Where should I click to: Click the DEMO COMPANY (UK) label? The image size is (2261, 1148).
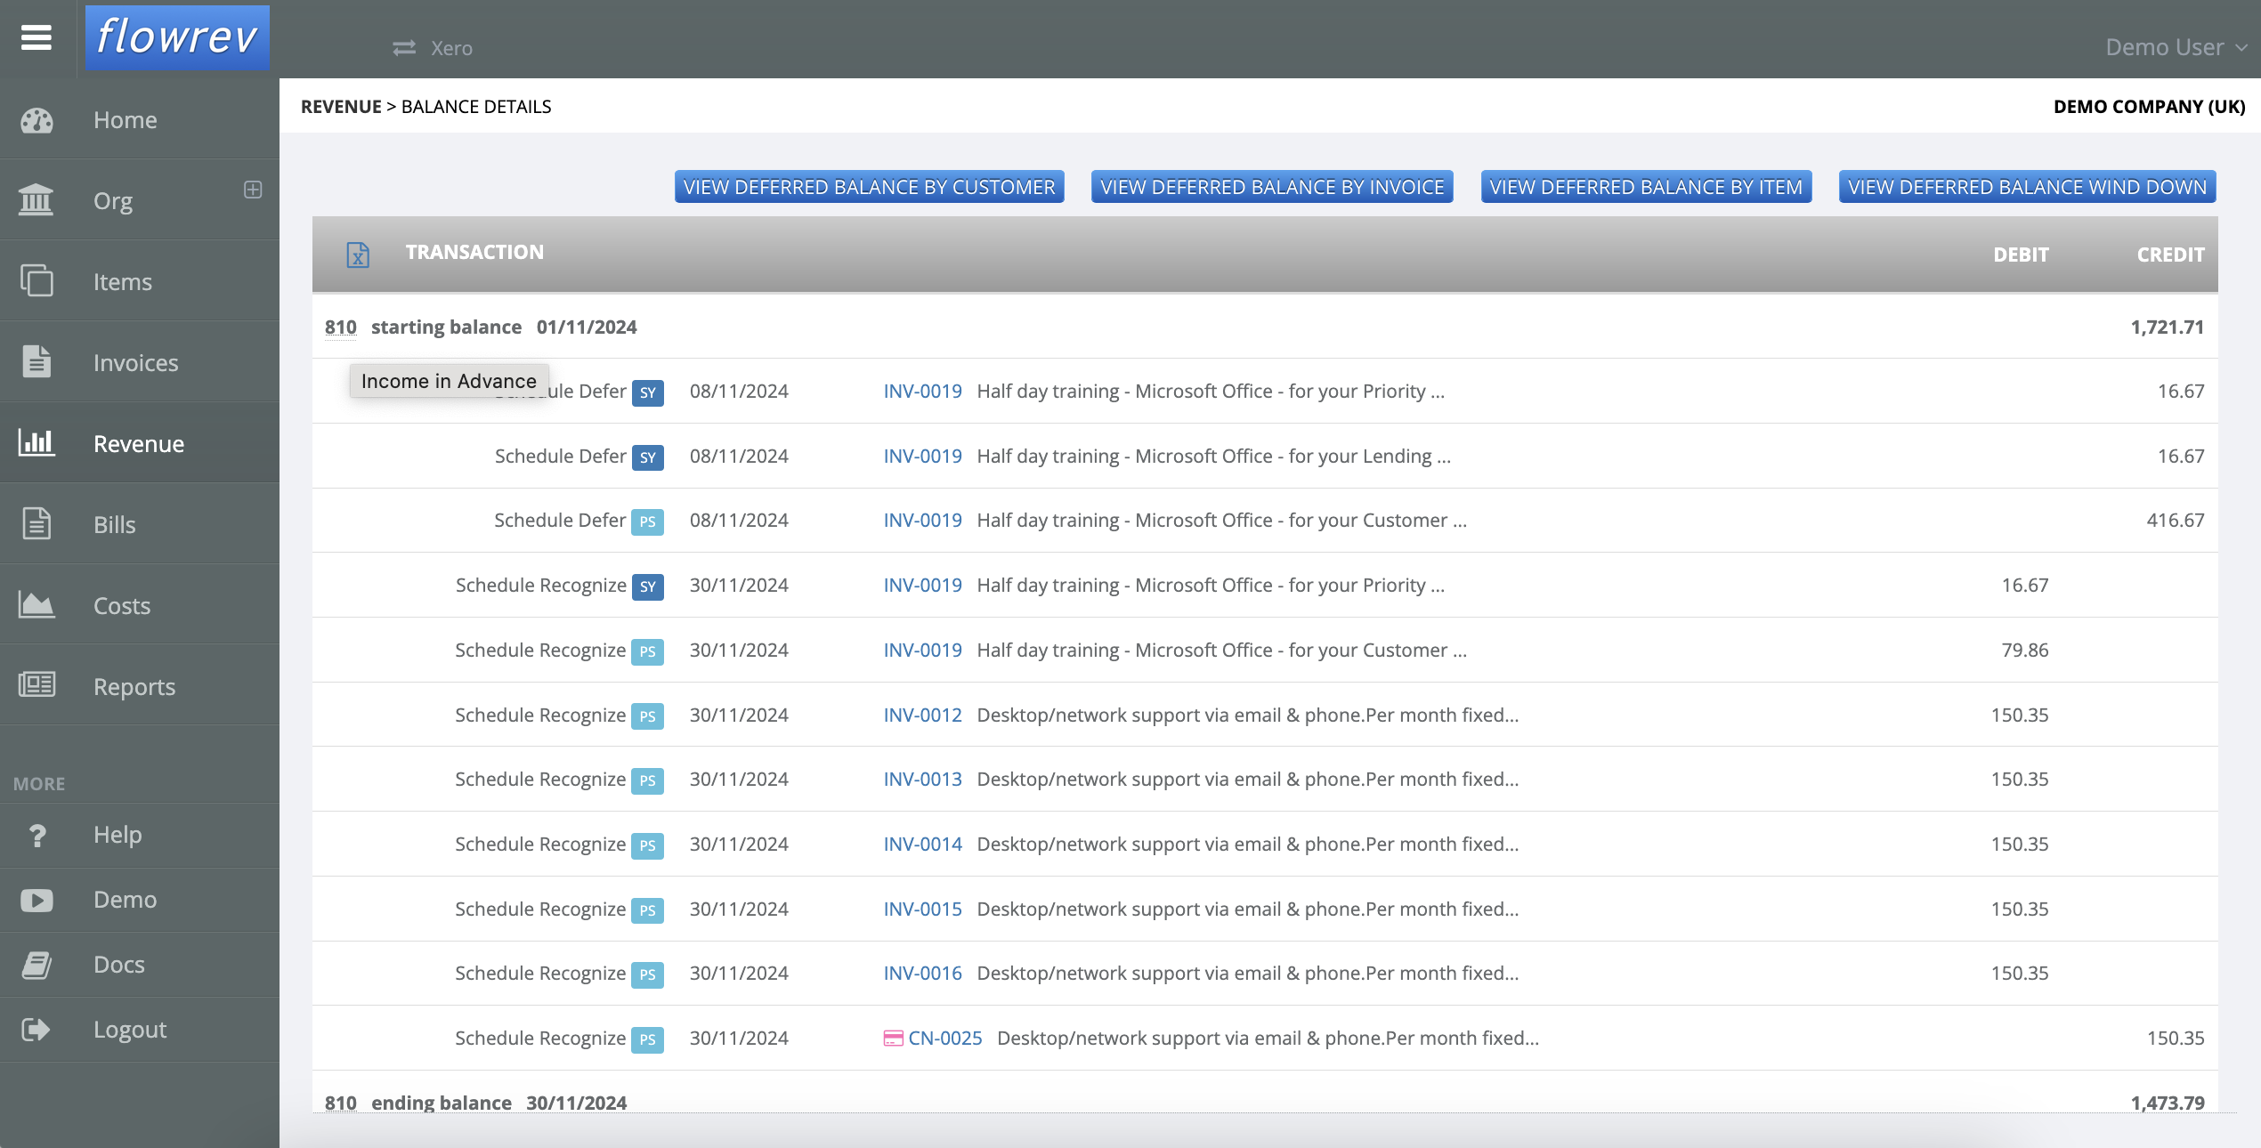point(2149,107)
